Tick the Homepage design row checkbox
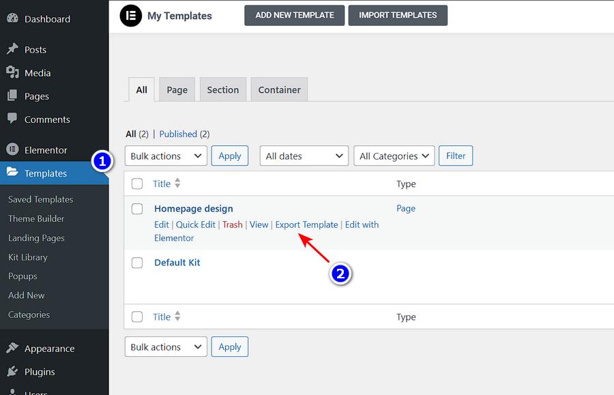The height and width of the screenshot is (395, 614). coord(137,209)
